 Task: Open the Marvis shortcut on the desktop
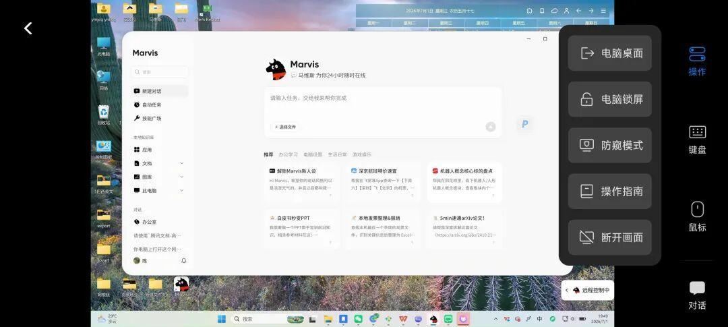(181, 287)
